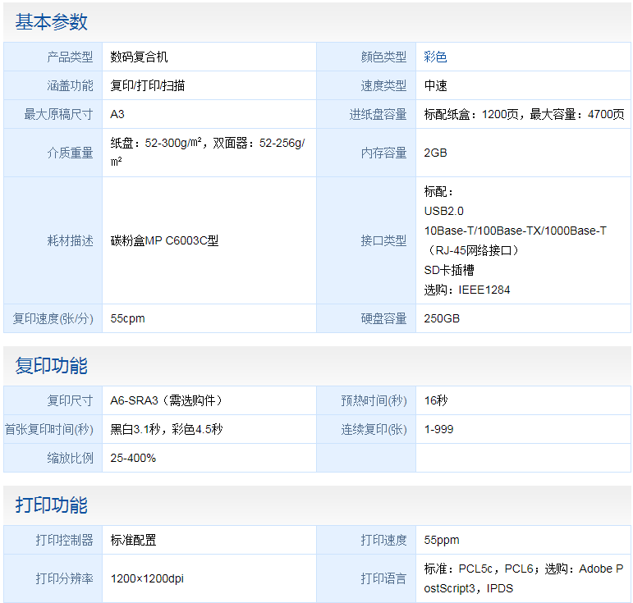Open the 最大原稿尺寸 label
The width and height of the screenshot is (633, 603).
click(x=58, y=115)
